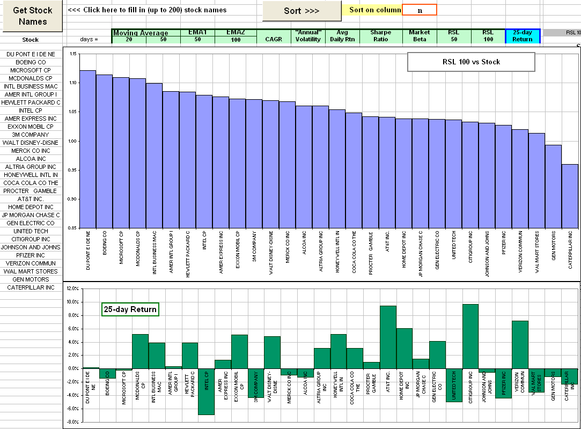Click the days = label cell

pyautogui.click(x=89, y=40)
